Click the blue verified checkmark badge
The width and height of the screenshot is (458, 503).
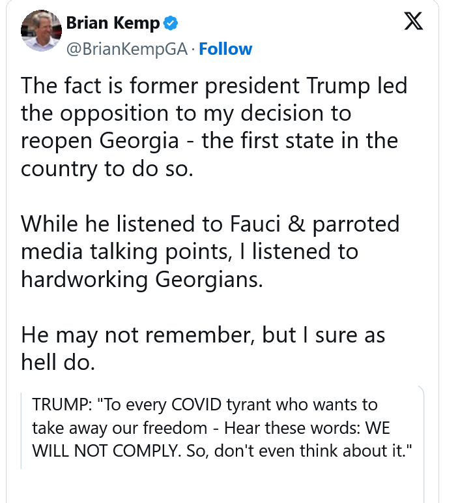pos(171,24)
